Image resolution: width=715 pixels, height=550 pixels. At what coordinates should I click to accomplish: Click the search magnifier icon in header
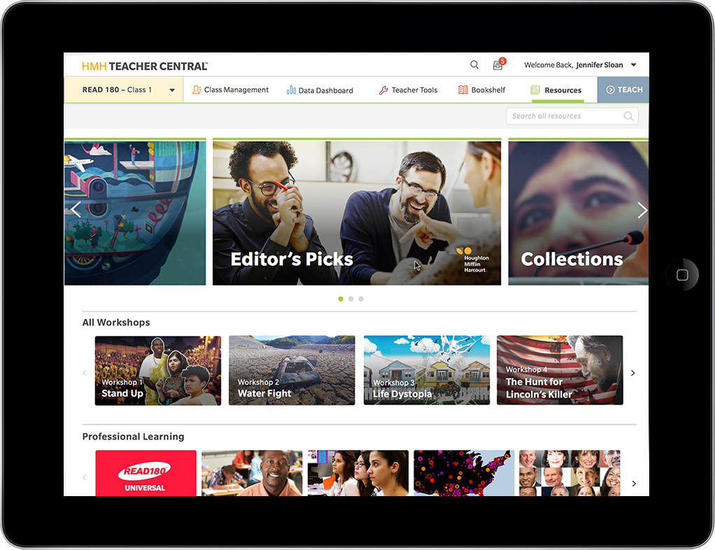pyautogui.click(x=474, y=65)
